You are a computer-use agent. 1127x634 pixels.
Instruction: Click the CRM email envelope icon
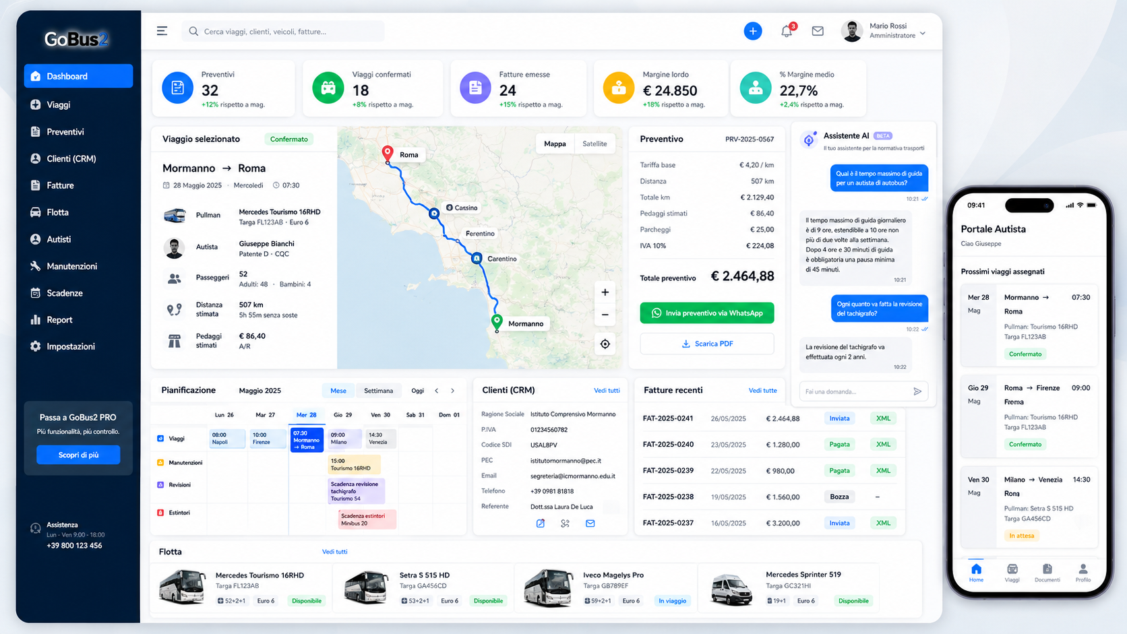click(590, 524)
